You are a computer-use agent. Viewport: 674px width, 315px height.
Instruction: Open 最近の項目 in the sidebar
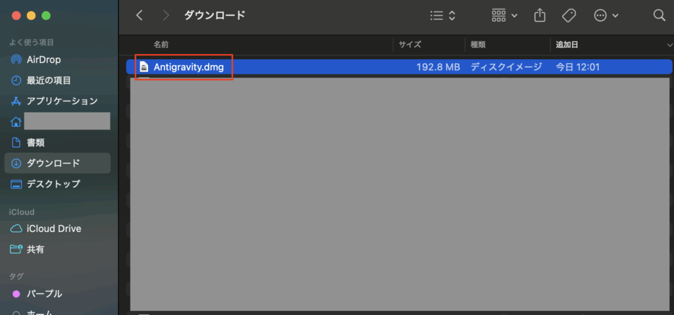[49, 80]
